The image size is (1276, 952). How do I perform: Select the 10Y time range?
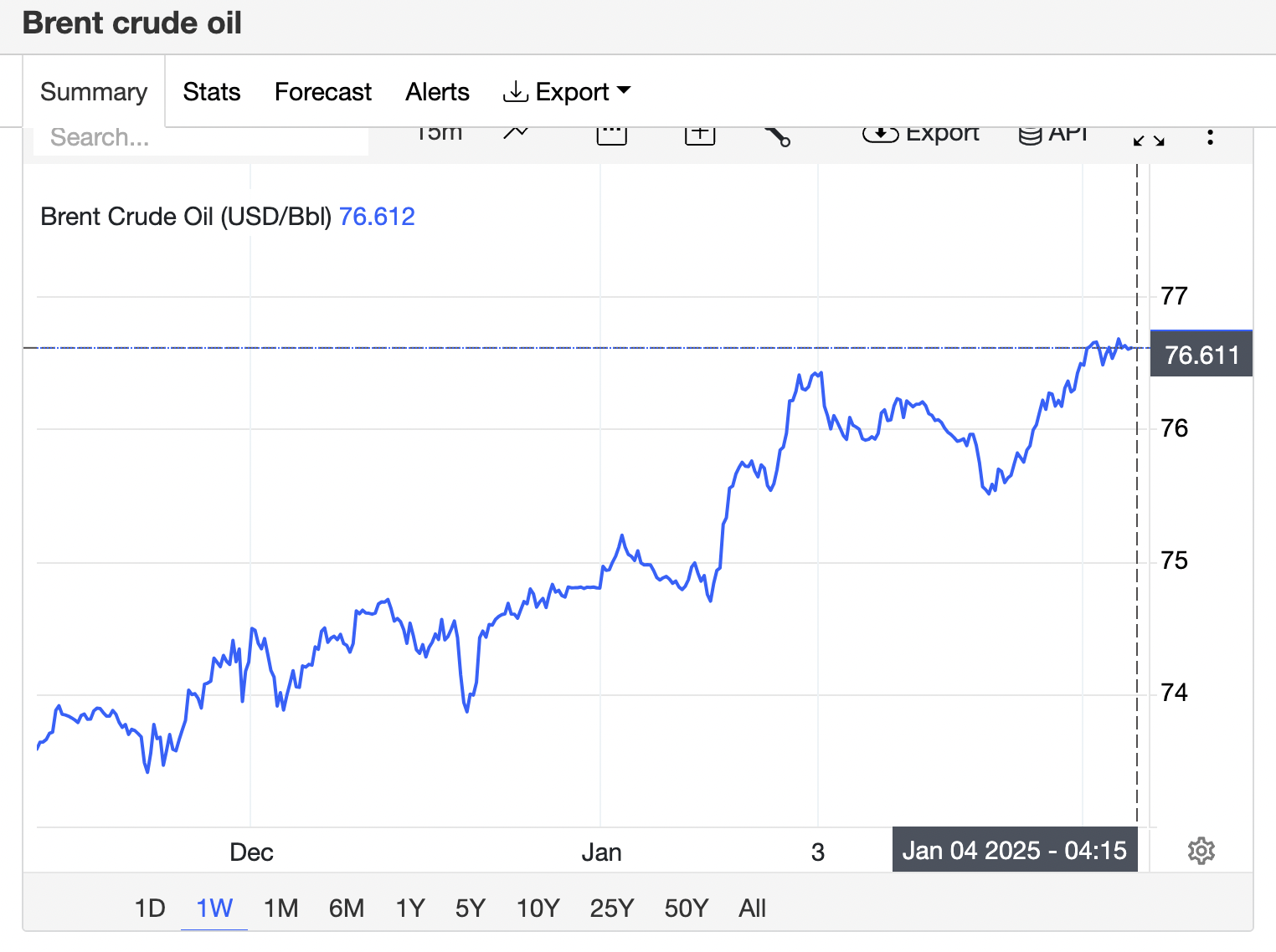[538, 908]
